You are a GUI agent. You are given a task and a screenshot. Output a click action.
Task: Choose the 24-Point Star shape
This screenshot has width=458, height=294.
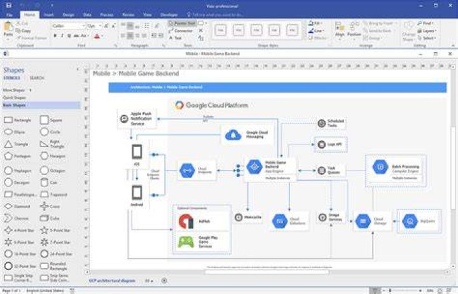pyautogui.click(x=56, y=254)
